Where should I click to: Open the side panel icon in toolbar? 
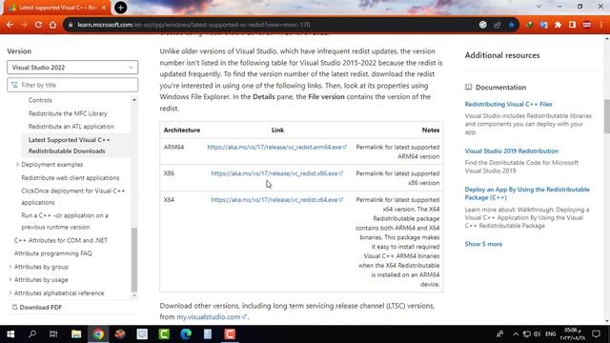(572, 25)
